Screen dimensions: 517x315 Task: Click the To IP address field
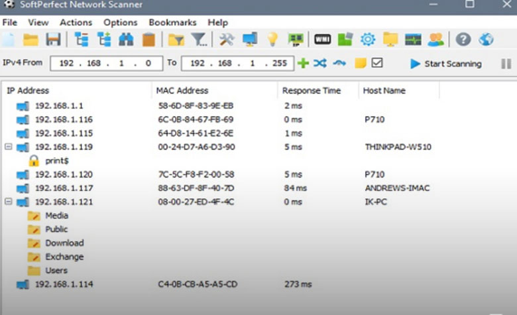tap(237, 63)
